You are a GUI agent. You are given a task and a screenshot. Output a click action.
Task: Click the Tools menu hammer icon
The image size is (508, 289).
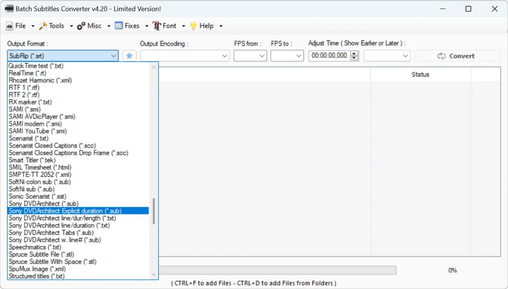click(43, 26)
